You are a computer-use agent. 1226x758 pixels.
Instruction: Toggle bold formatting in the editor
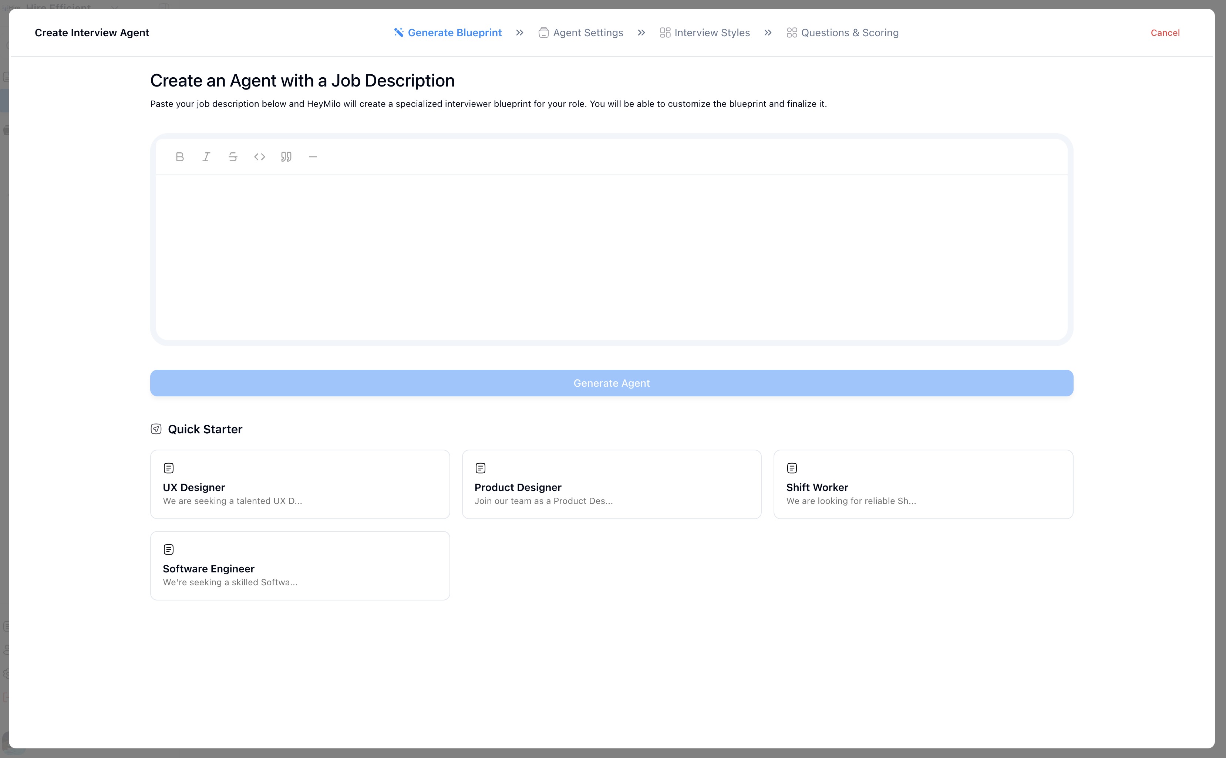tap(179, 156)
